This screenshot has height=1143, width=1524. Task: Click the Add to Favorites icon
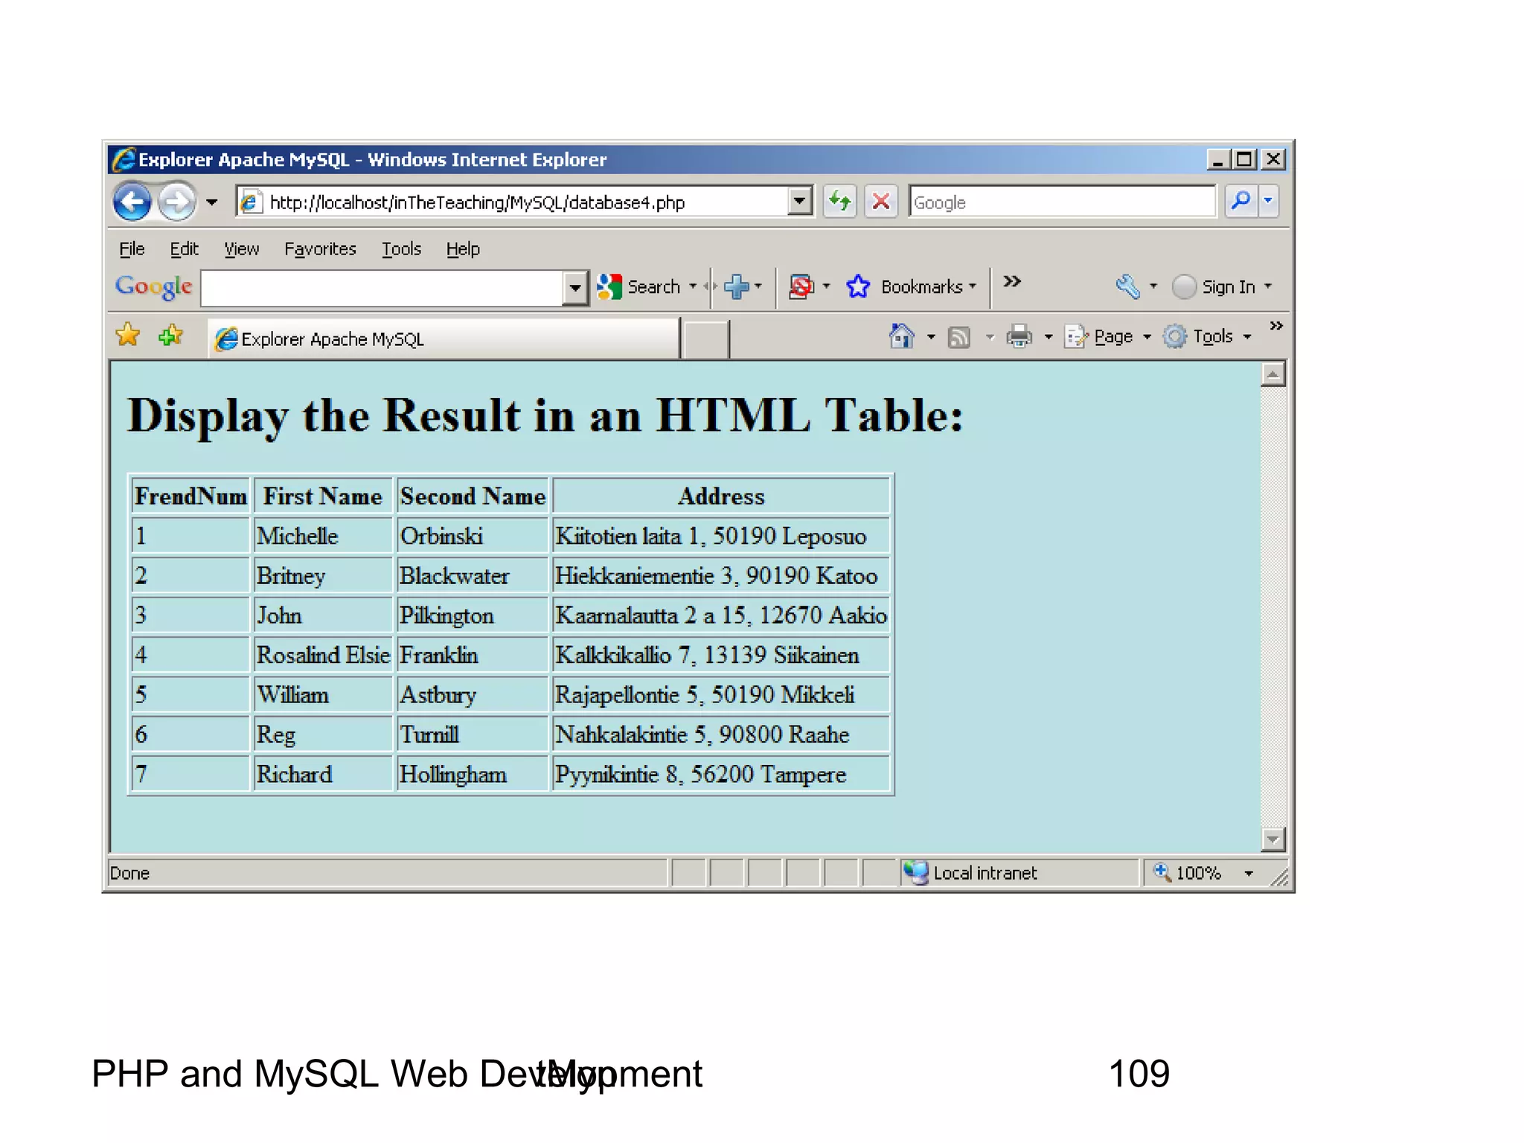[x=171, y=335]
